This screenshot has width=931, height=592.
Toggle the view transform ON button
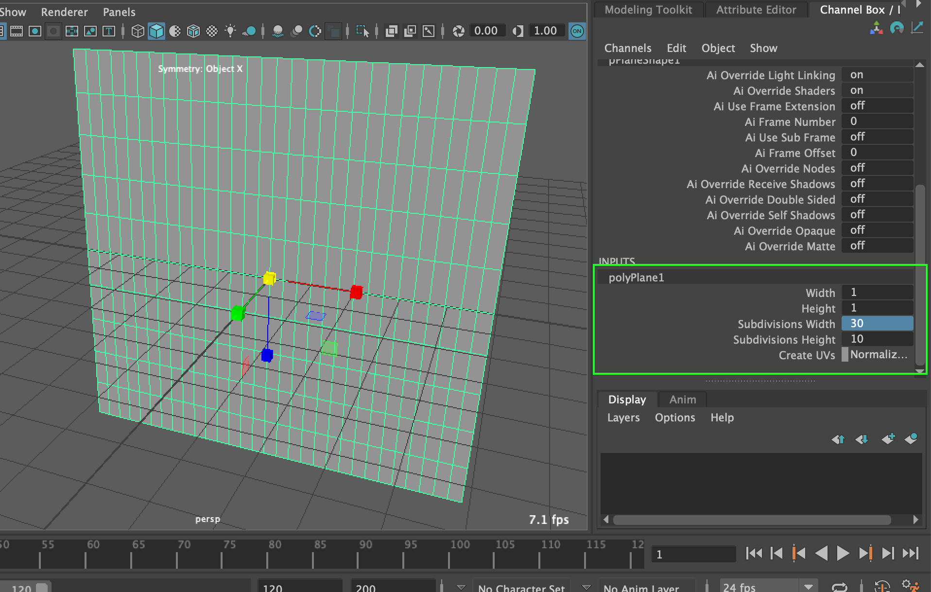[x=577, y=32]
